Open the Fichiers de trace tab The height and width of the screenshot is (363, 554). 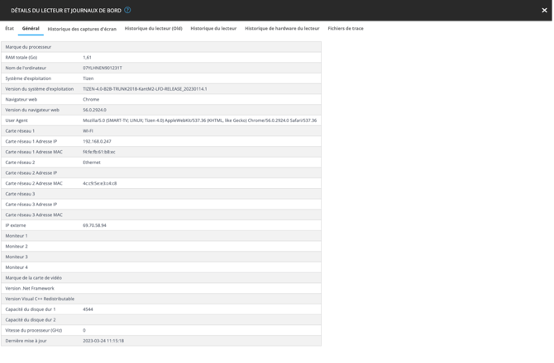(x=346, y=28)
